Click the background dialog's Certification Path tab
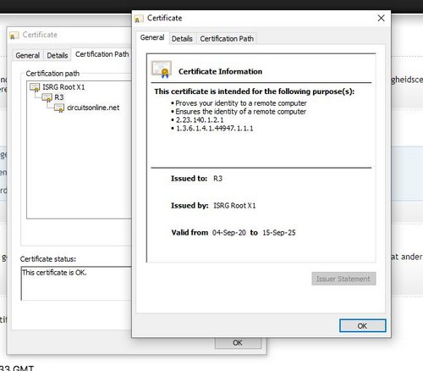 [102, 54]
